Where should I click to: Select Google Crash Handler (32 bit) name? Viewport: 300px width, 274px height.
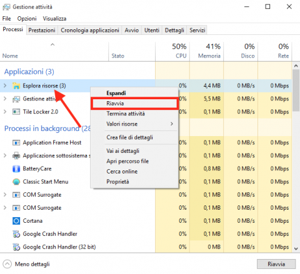(59, 247)
